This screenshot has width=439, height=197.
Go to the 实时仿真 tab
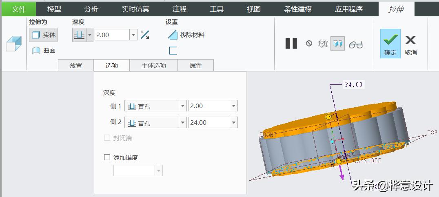135,9
